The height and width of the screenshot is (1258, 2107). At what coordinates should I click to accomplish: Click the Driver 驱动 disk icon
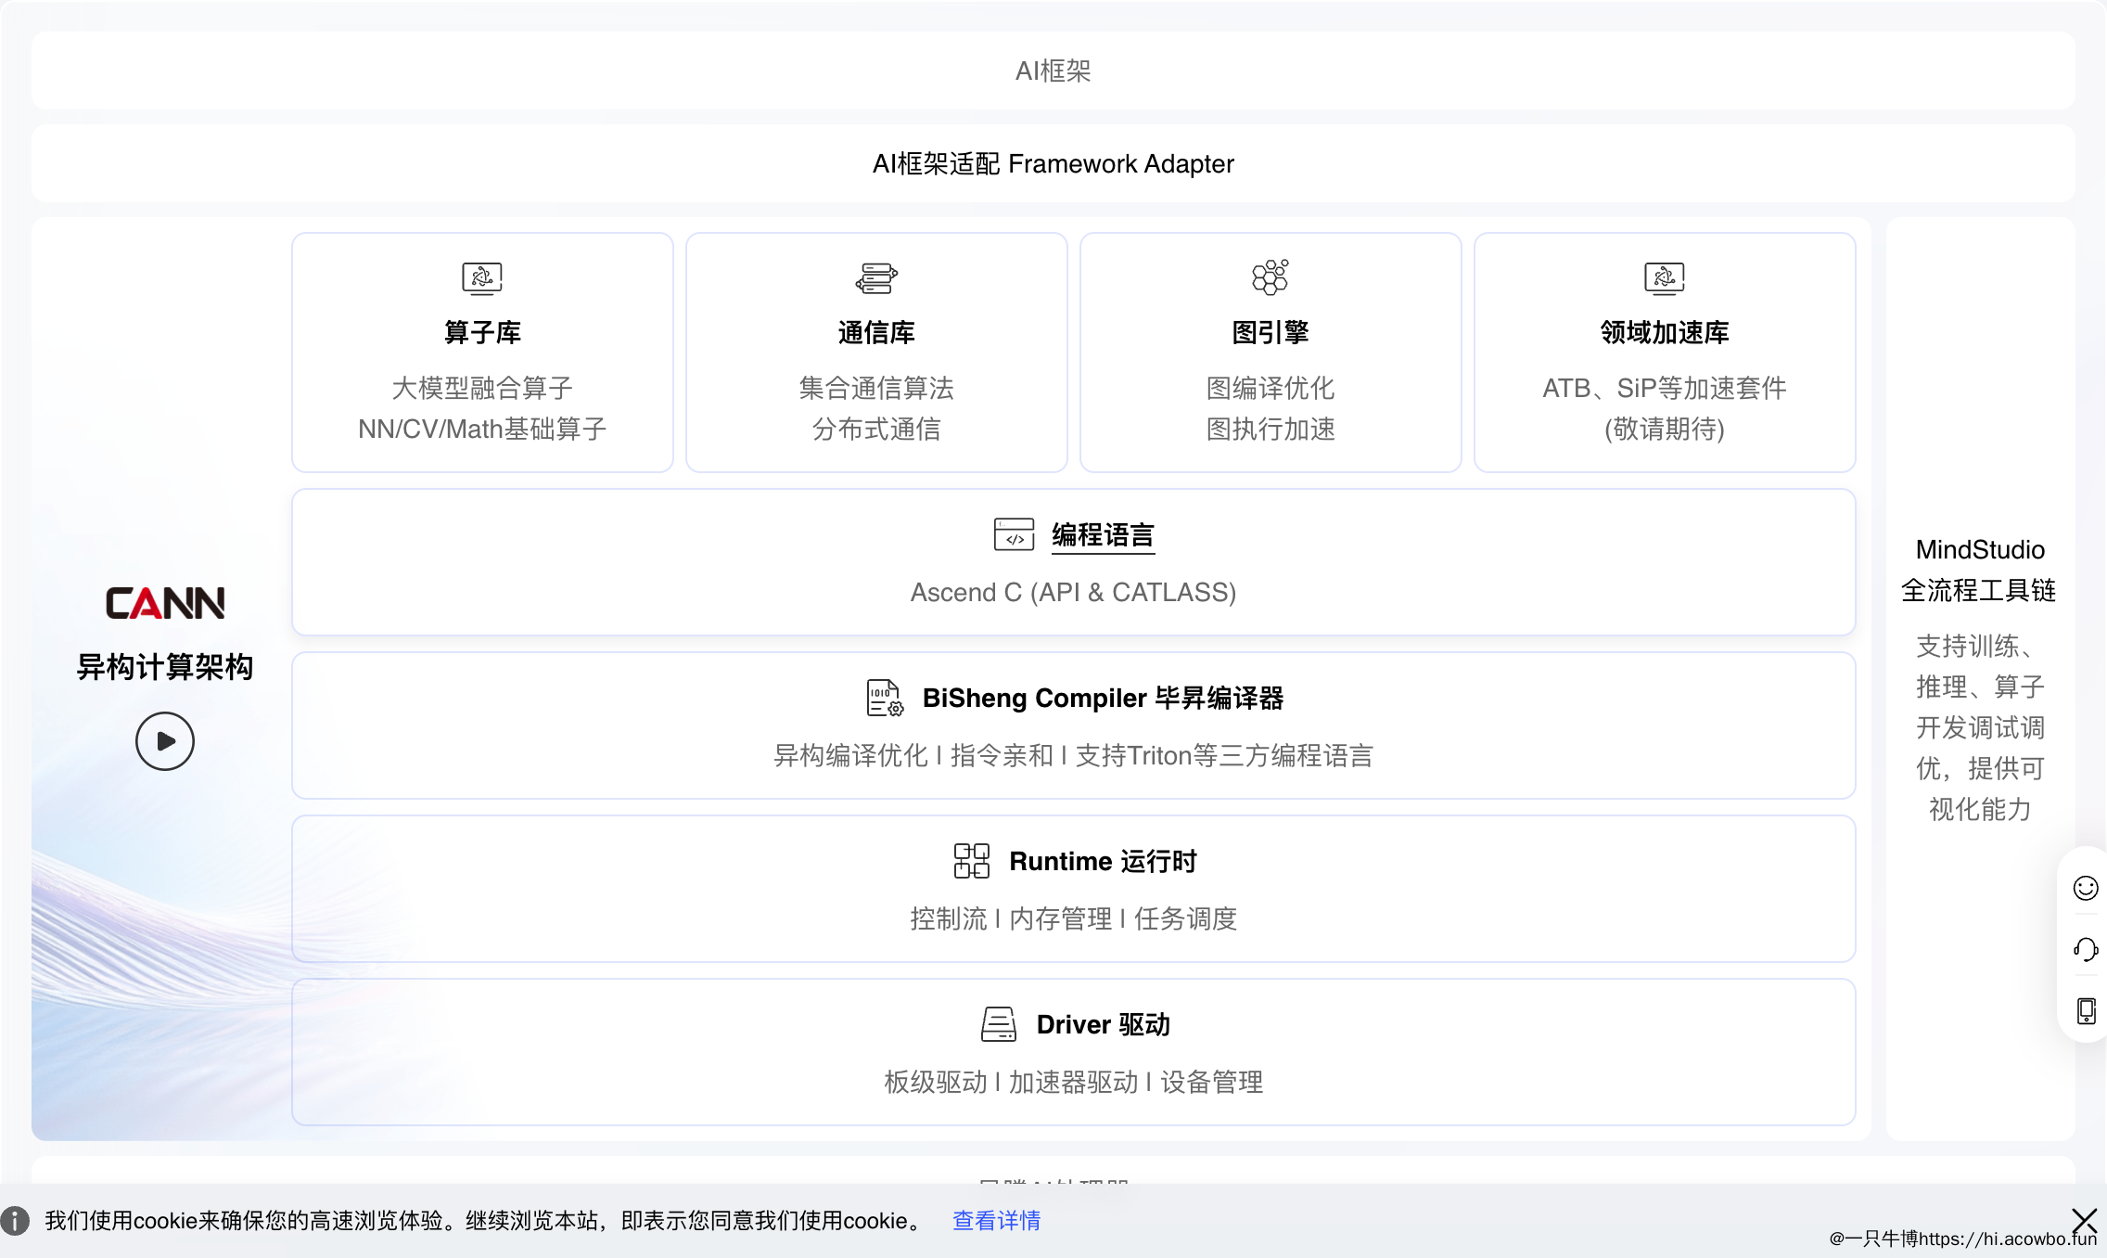click(x=997, y=1023)
